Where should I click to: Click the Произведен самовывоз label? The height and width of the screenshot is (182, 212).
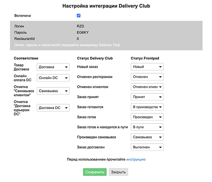(96, 137)
